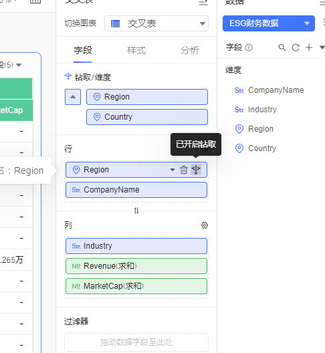Click the drill icon beside 钻取/维度 label
The height and width of the screenshot is (353, 325).
tap(68, 76)
